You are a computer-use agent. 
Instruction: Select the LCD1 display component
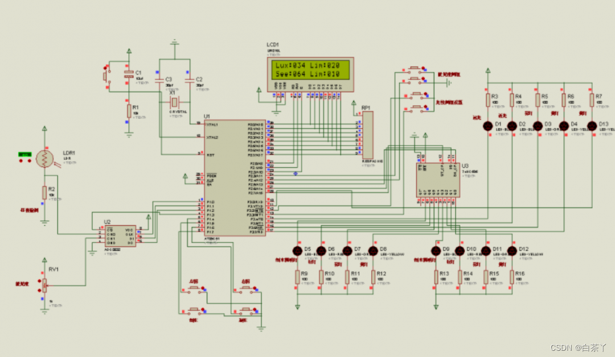click(311, 75)
